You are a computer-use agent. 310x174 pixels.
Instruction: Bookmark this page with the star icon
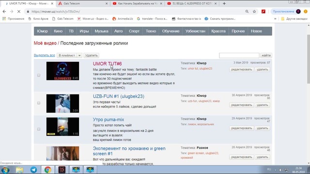point(254,12)
